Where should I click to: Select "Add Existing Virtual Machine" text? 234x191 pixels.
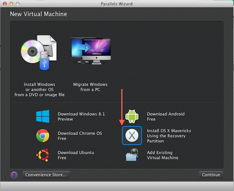click(163, 155)
